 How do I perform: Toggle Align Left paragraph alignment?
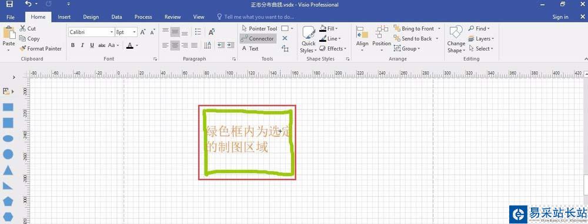(165, 45)
